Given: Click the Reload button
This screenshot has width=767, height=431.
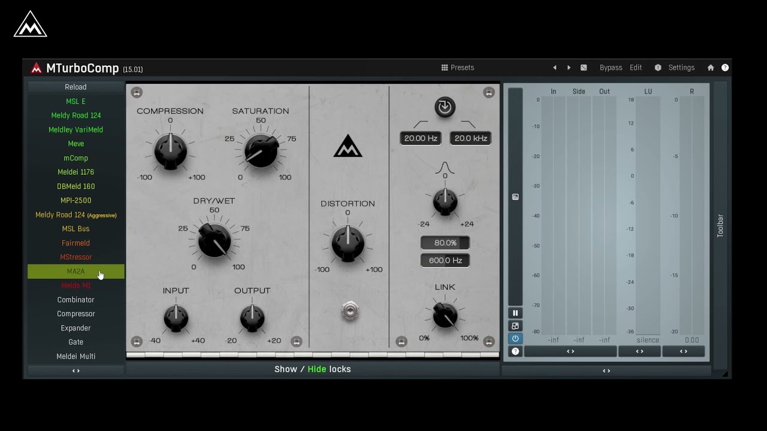Looking at the screenshot, I should point(76,87).
